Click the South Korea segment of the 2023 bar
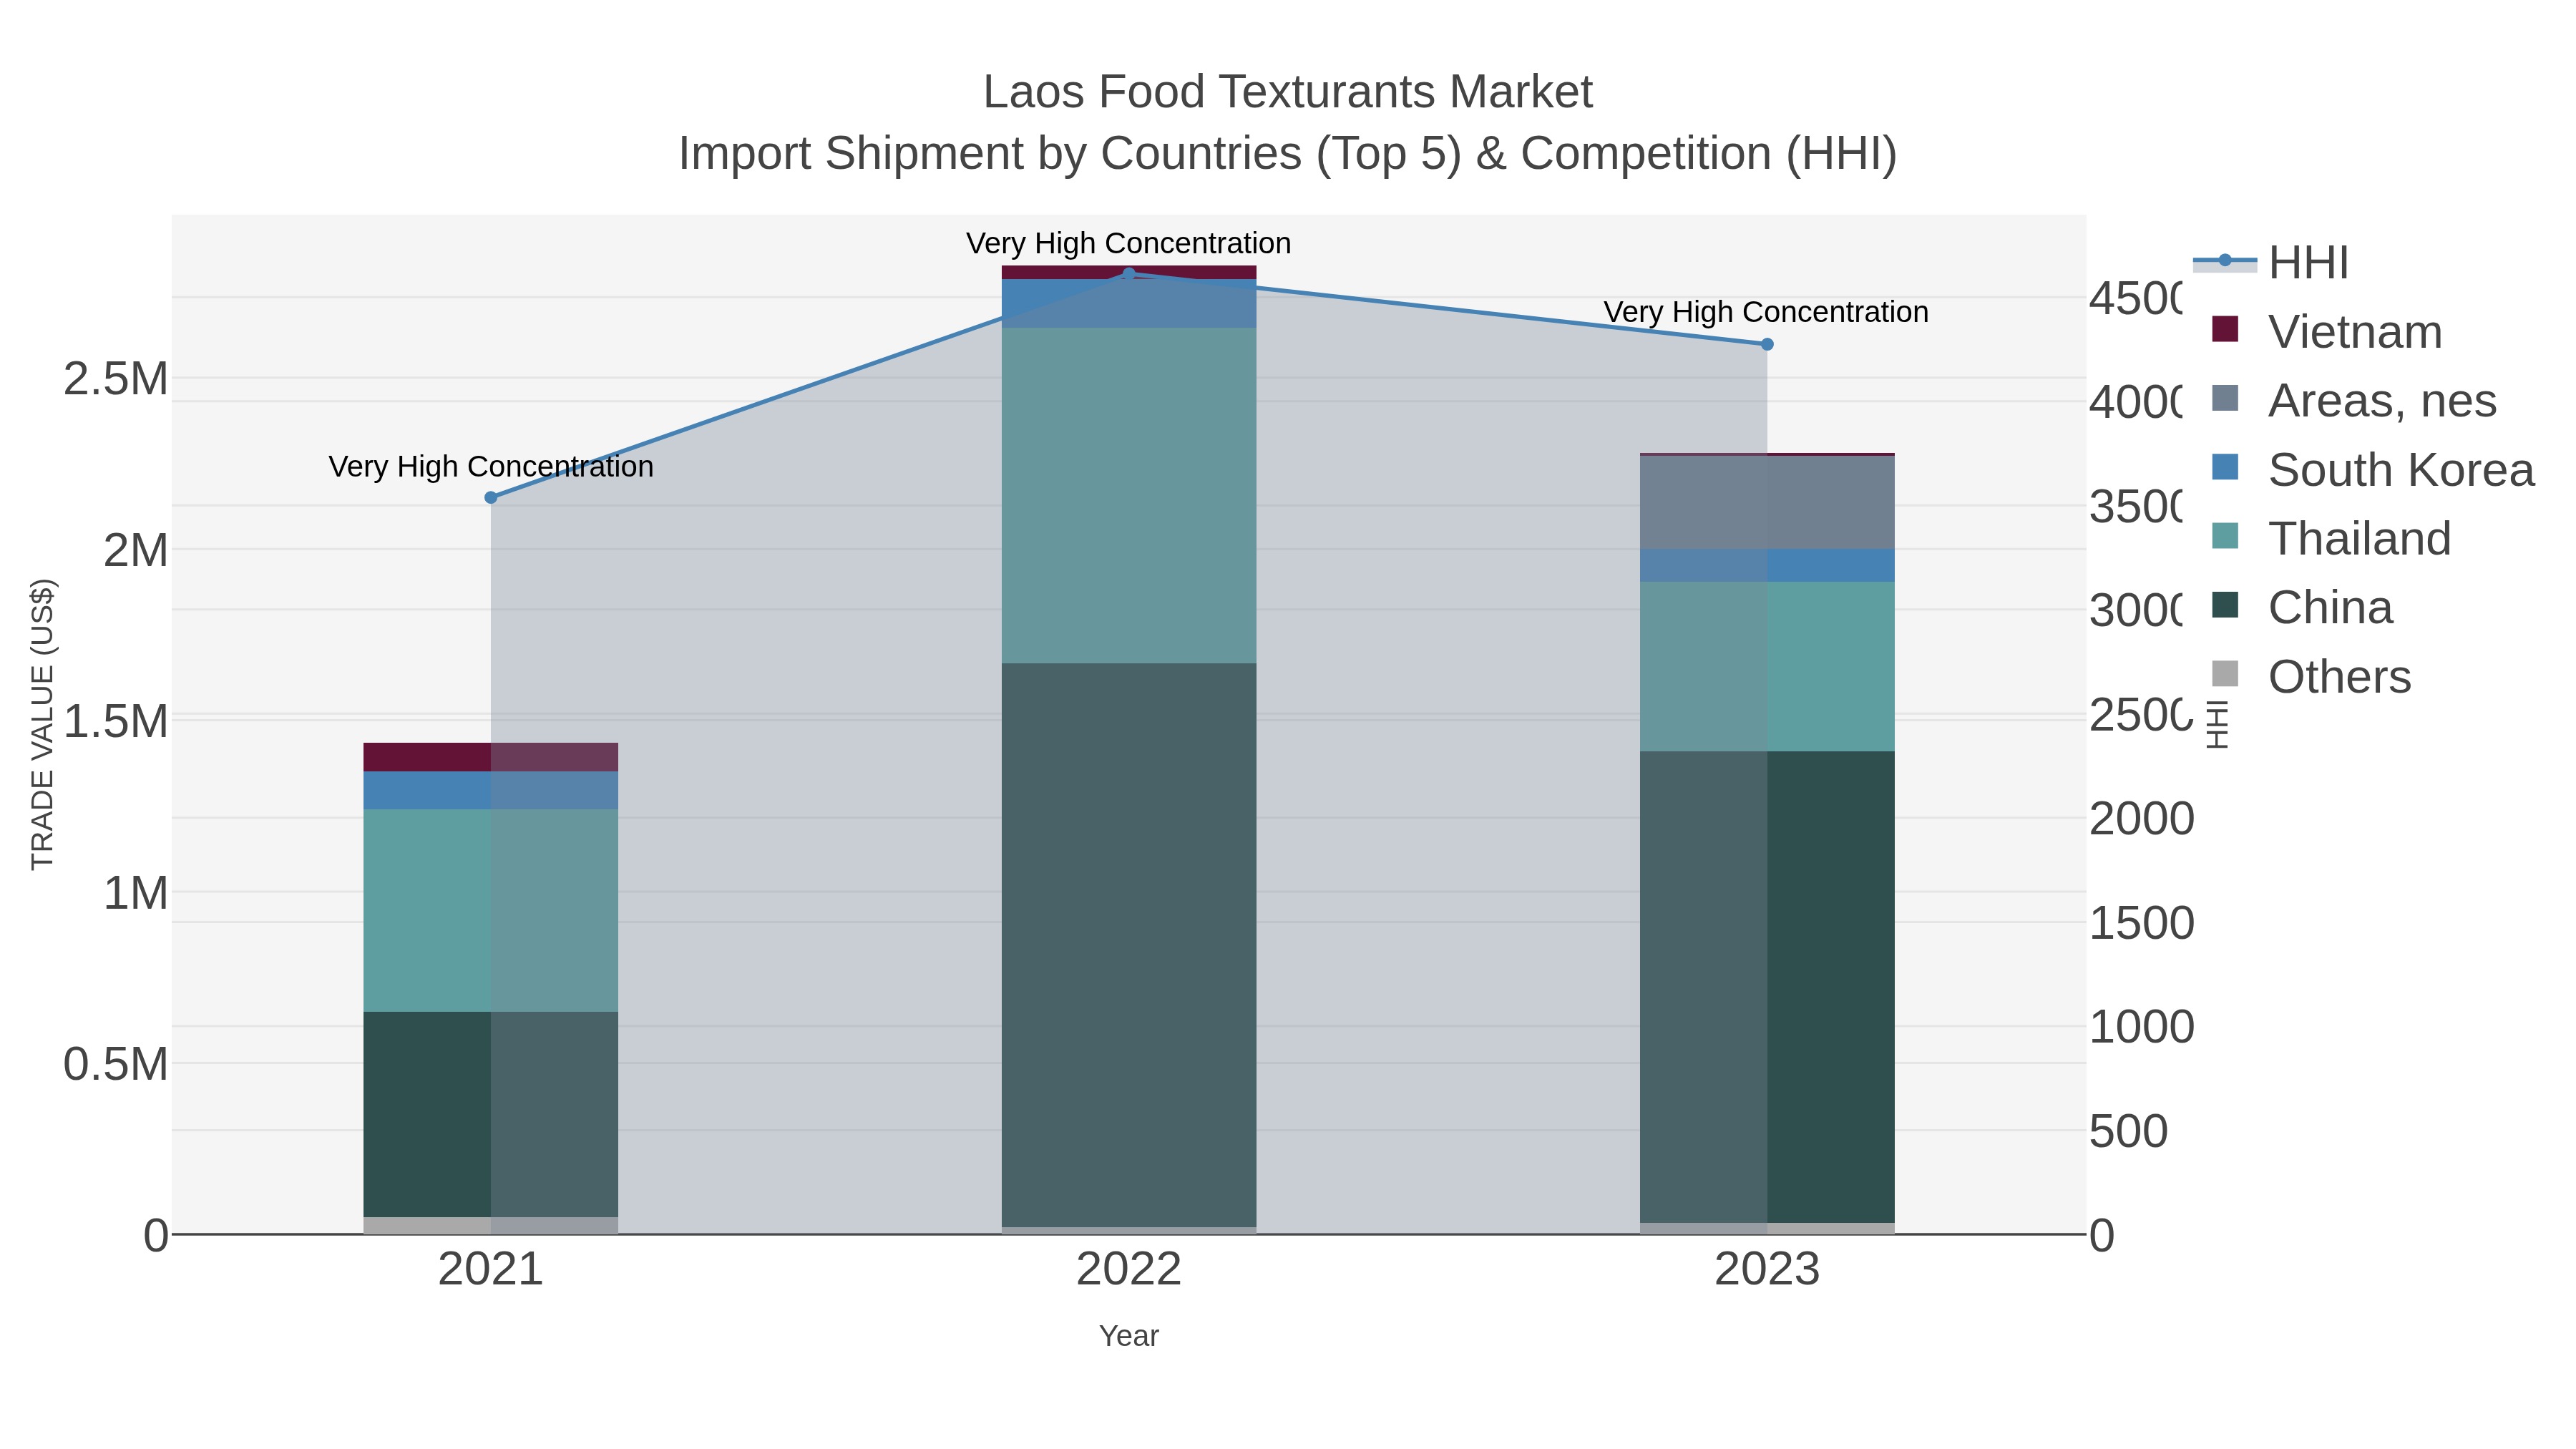 [1767, 566]
